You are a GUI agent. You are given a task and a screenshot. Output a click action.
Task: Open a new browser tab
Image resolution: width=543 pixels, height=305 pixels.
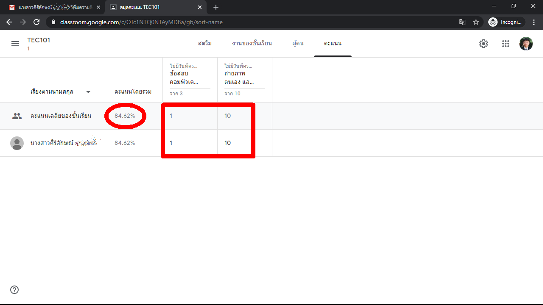pyautogui.click(x=216, y=7)
